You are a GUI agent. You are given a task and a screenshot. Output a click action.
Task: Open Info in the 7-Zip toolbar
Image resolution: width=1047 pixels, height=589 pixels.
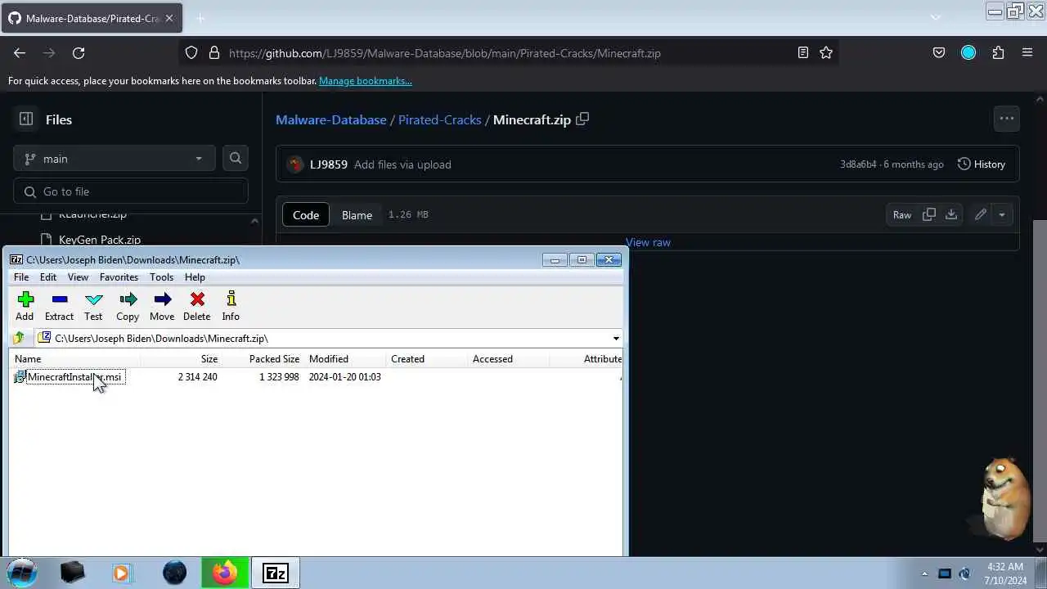[x=231, y=307]
